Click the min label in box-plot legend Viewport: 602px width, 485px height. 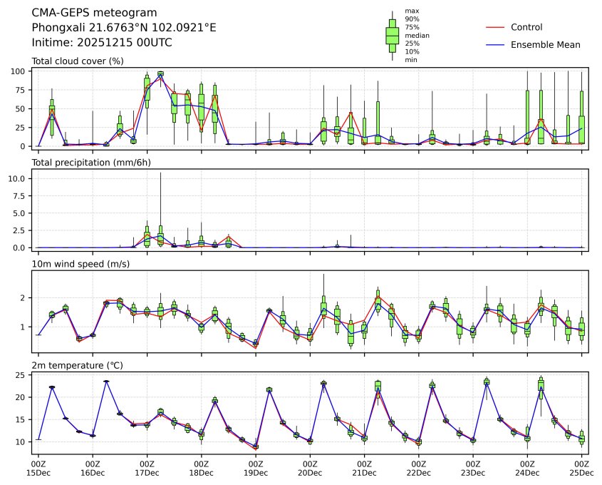tap(410, 60)
